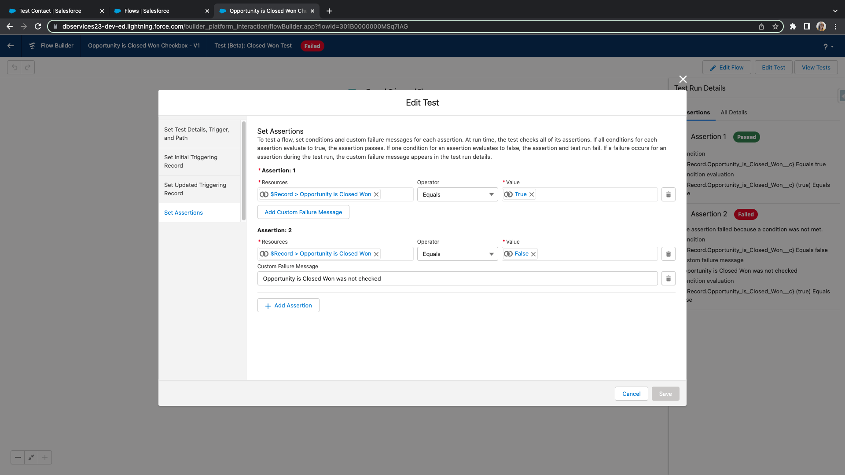Open Assertion 2 Operator dropdown
This screenshot has width=845, height=475.
point(457,254)
